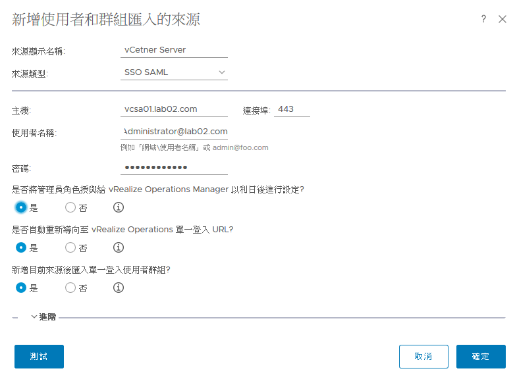Click the 確定 confirm button
Viewport: 515px width, 379px height.
click(481, 357)
